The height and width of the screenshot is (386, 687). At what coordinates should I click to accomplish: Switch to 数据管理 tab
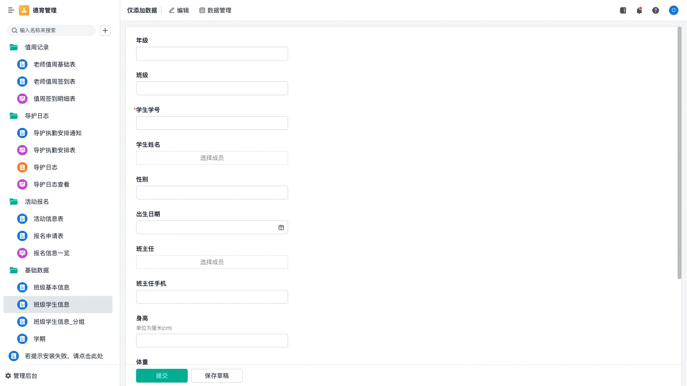pos(216,10)
